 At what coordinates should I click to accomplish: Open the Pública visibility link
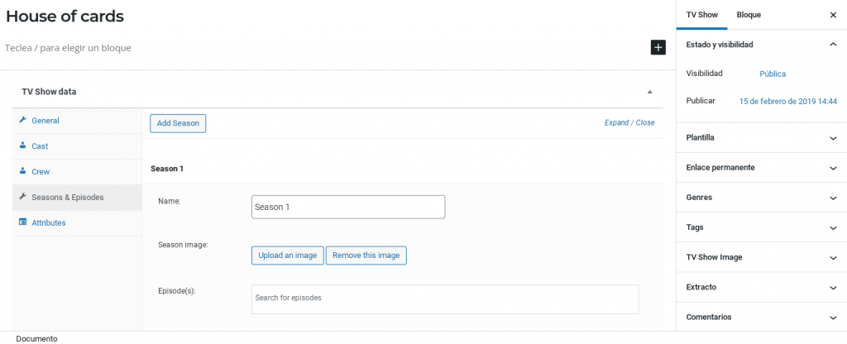click(773, 74)
